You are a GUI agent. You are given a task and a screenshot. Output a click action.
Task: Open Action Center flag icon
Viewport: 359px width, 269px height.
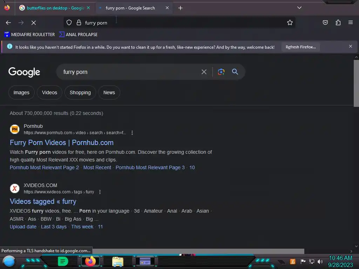pyautogui.click(x=303, y=261)
